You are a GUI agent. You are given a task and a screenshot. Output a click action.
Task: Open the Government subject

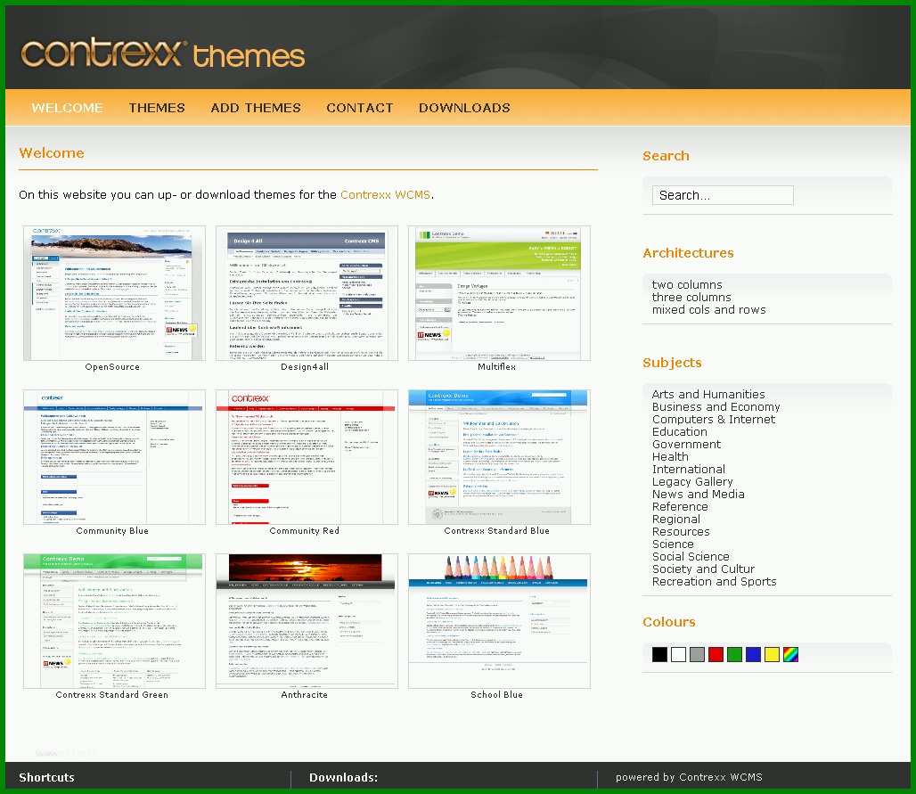686,444
